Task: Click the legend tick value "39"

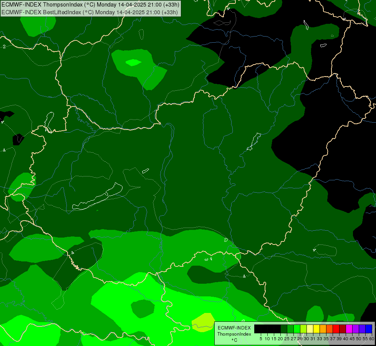Action: point(339,339)
